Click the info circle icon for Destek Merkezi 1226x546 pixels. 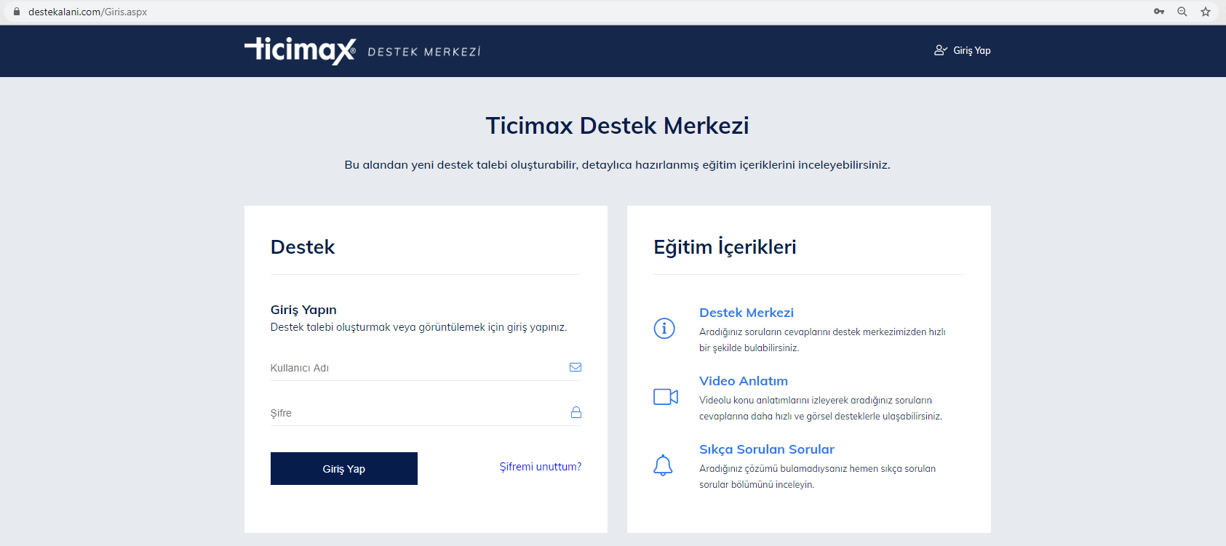tap(664, 329)
